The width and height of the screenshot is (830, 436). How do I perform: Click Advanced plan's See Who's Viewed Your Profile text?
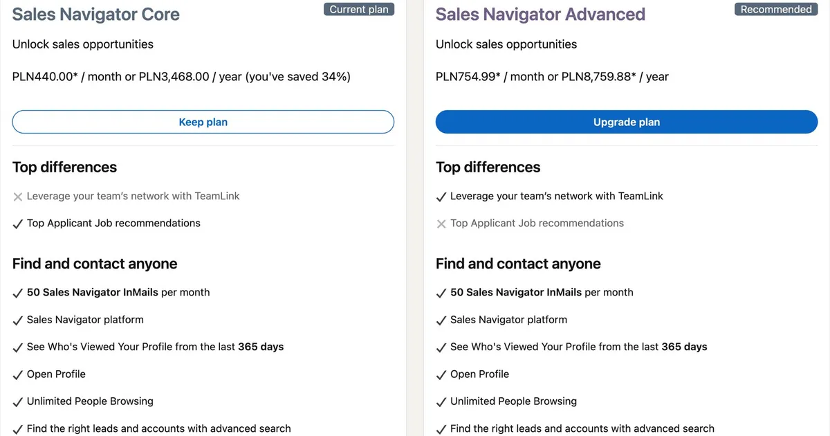click(579, 347)
